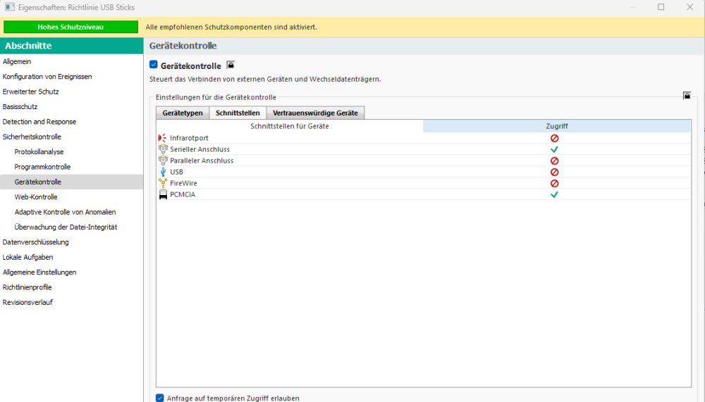Click the Infrarotport interface icon
705x402 pixels.
163,138
